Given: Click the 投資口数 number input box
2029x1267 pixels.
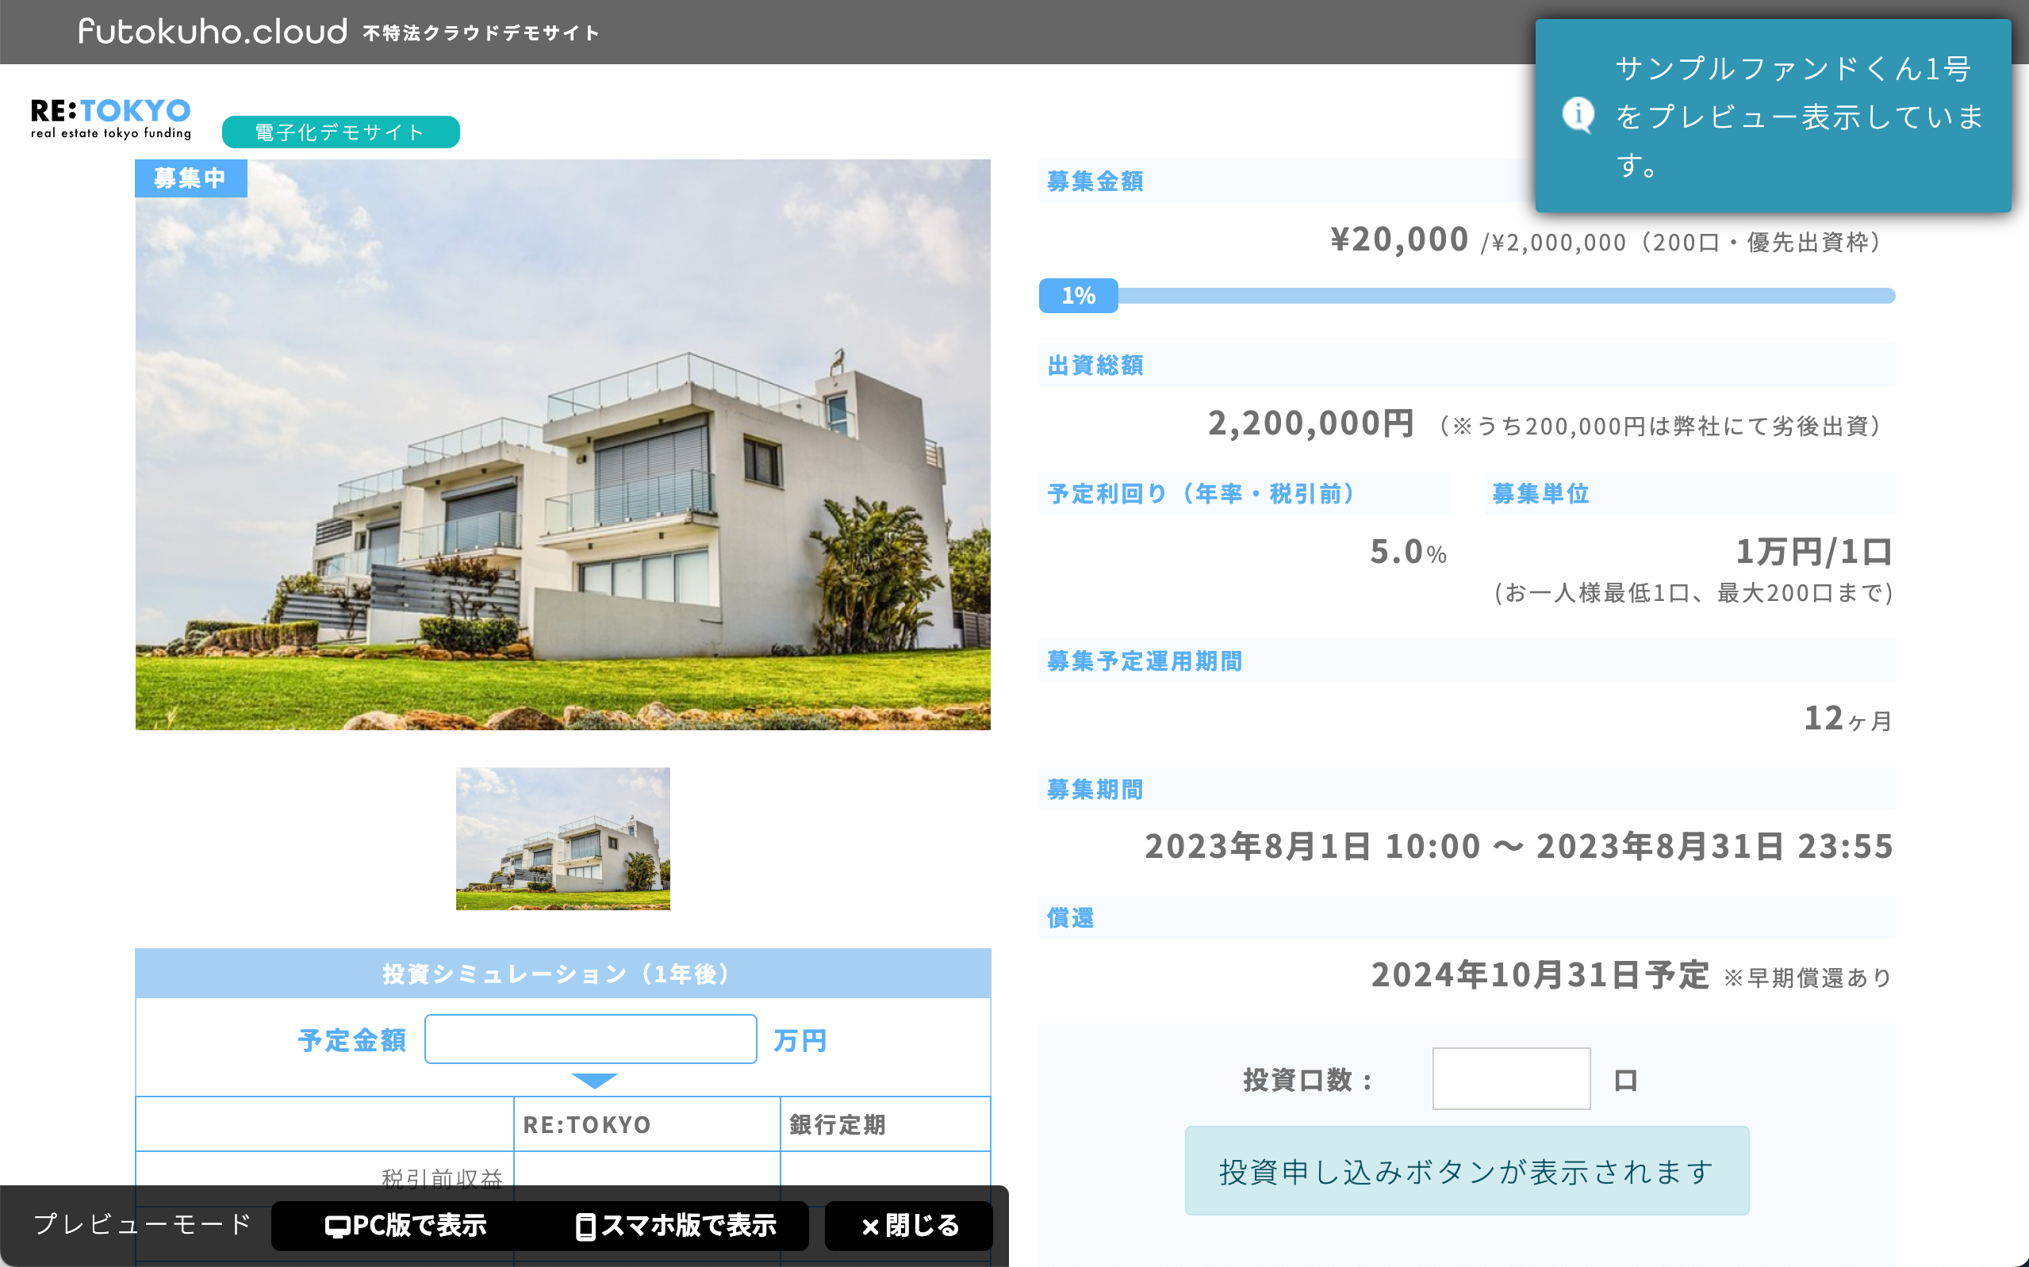Looking at the screenshot, I should pos(1510,1078).
